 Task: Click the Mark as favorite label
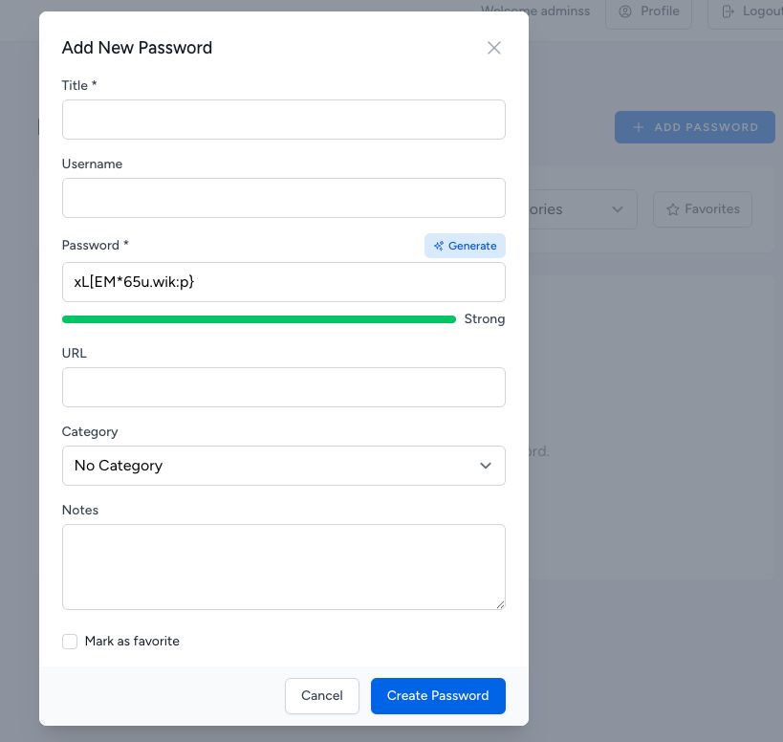point(132,642)
